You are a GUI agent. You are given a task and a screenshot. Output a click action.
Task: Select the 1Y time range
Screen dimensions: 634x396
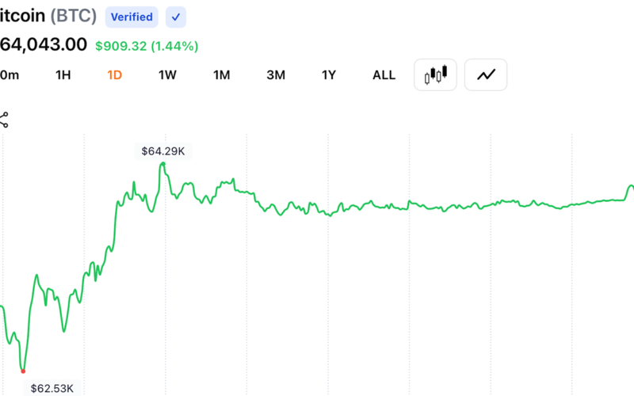[329, 75]
